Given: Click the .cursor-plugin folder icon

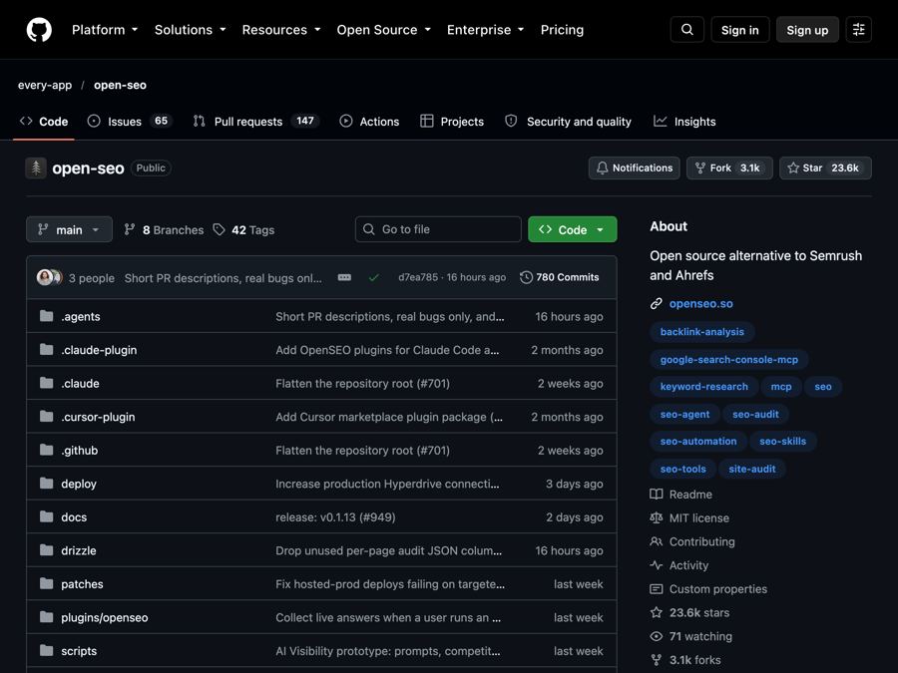Looking at the screenshot, I should coord(46,417).
